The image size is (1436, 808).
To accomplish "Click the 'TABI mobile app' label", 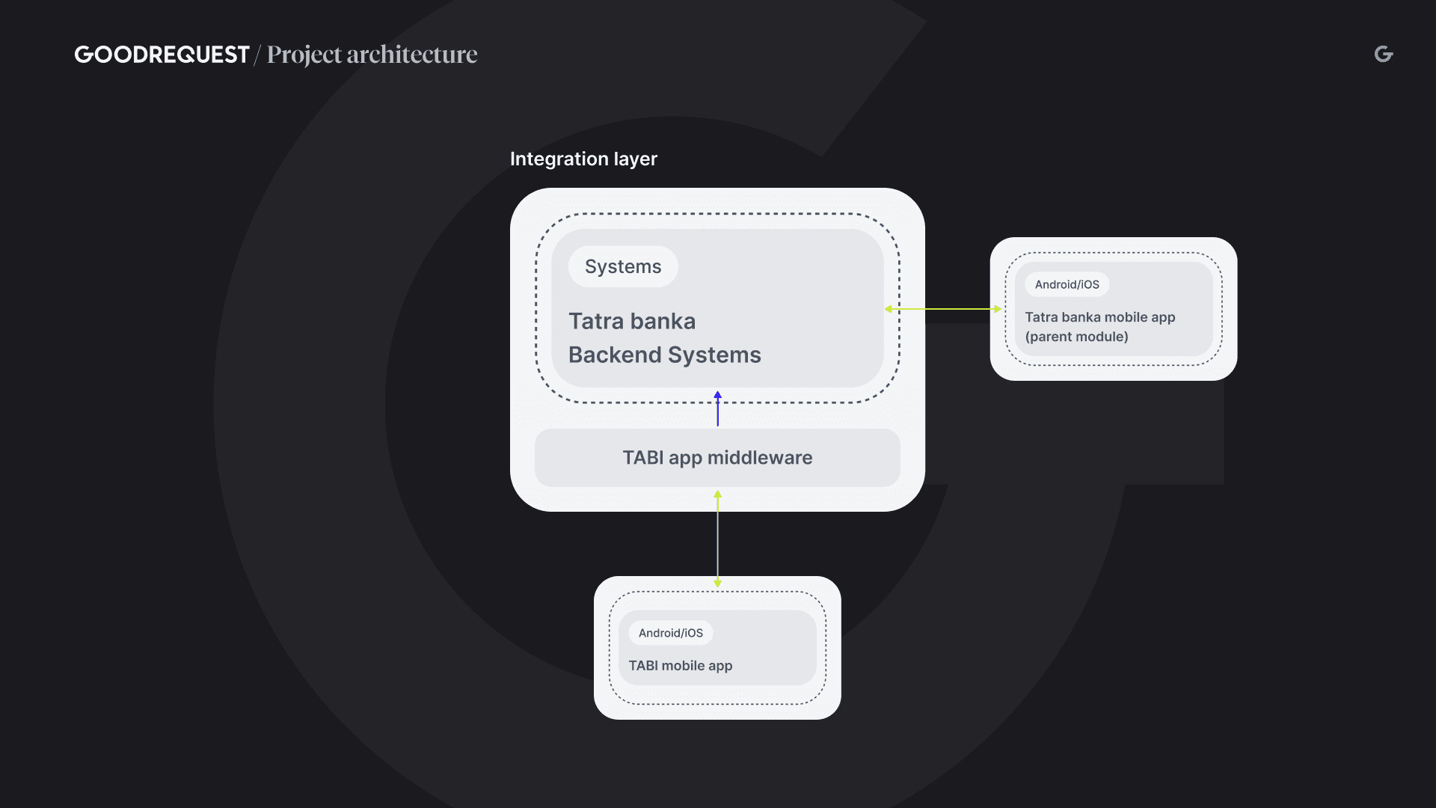I will 681,666.
